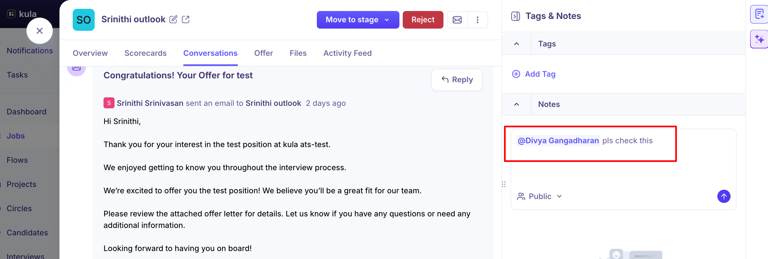This screenshot has height=259, width=768.
Task: Grab the panel resize handle dots
Action: pyautogui.click(x=503, y=184)
